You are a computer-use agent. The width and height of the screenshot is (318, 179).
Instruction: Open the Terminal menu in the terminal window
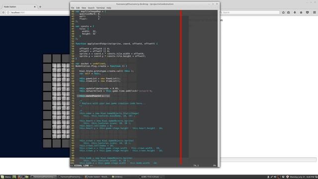(x=100, y=8)
